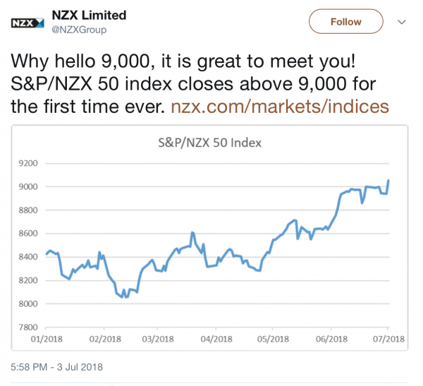Select the 03/2018 x-axis label
This screenshot has width=423, height=386.
[x=158, y=339]
